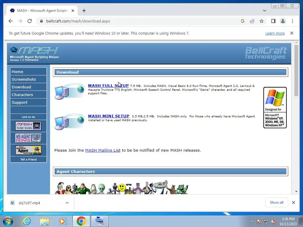This screenshot has height=227, width=303.
Task: Open the Characters sidebar menu item
Action: coord(28,95)
